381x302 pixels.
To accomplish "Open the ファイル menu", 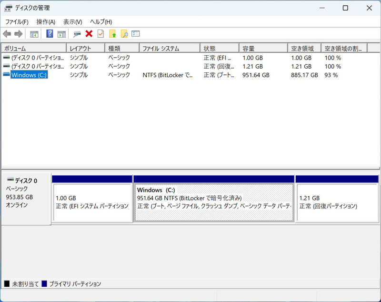I will click(x=16, y=21).
